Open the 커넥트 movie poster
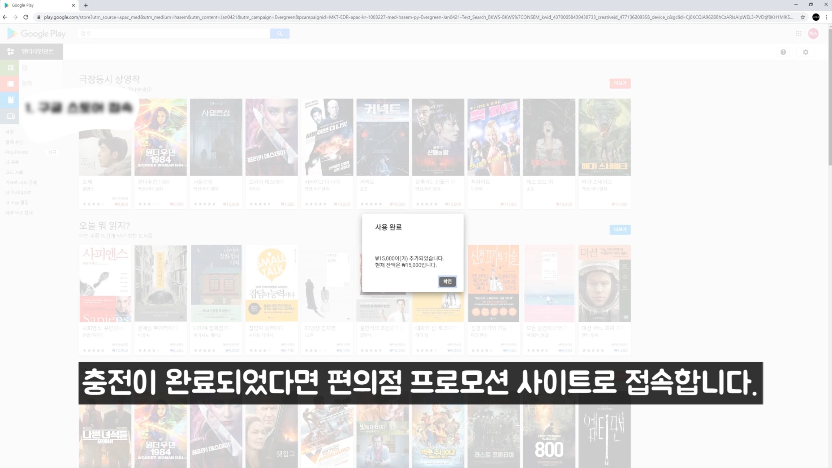The image size is (832, 468). 382,137
